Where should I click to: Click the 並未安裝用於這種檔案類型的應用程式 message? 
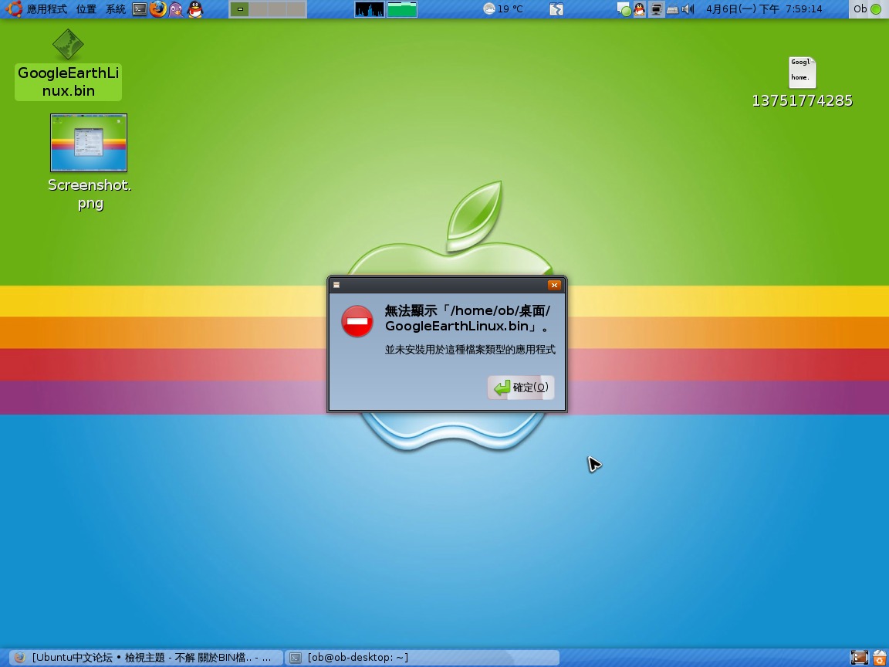pos(470,350)
